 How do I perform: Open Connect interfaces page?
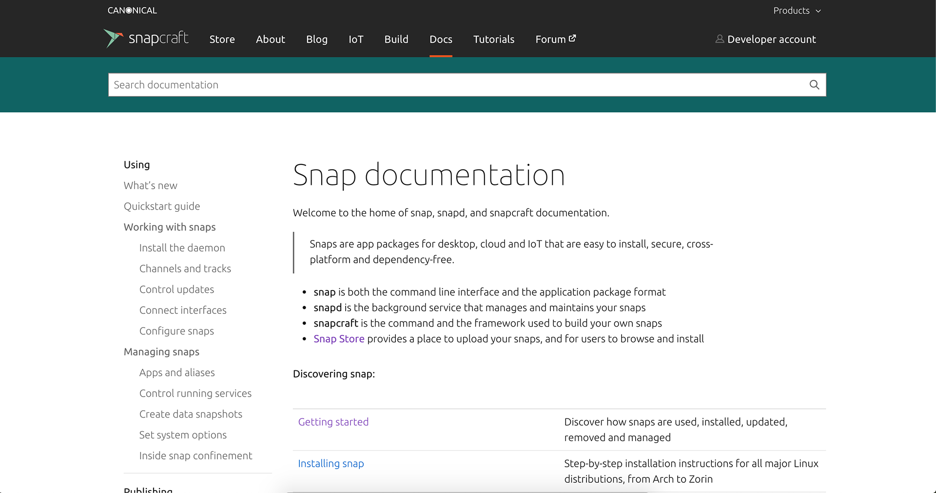pos(183,310)
